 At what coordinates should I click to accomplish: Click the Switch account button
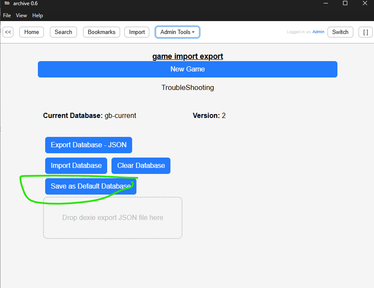(340, 32)
